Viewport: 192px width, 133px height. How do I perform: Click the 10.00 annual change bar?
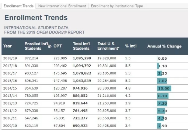click(x=164, y=88)
